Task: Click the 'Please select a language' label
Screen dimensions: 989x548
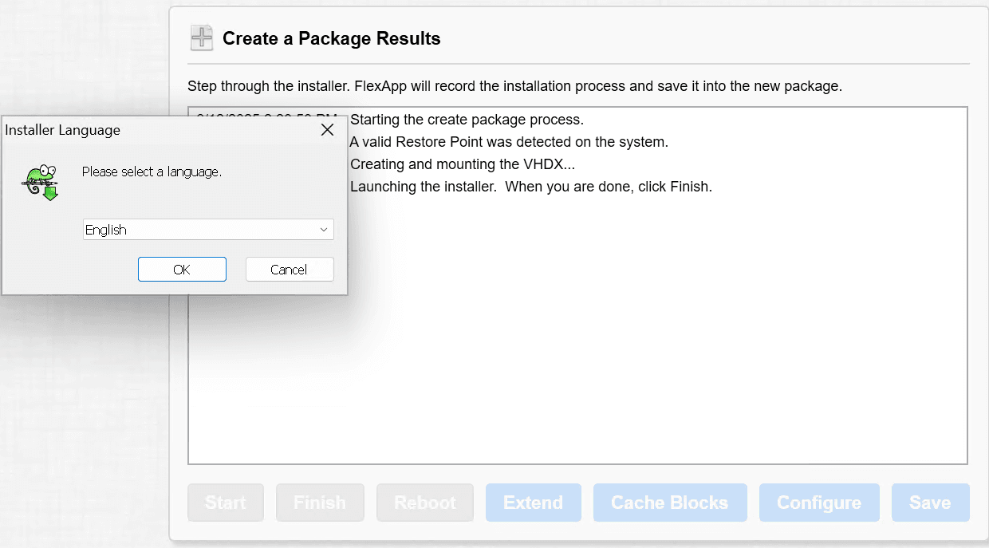Action: click(152, 171)
